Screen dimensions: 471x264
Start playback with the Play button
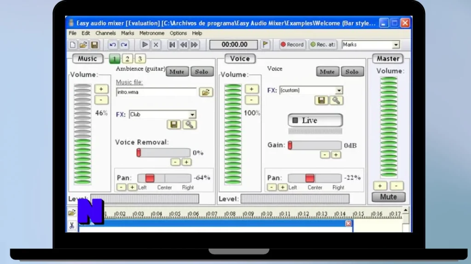tap(145, 44)
